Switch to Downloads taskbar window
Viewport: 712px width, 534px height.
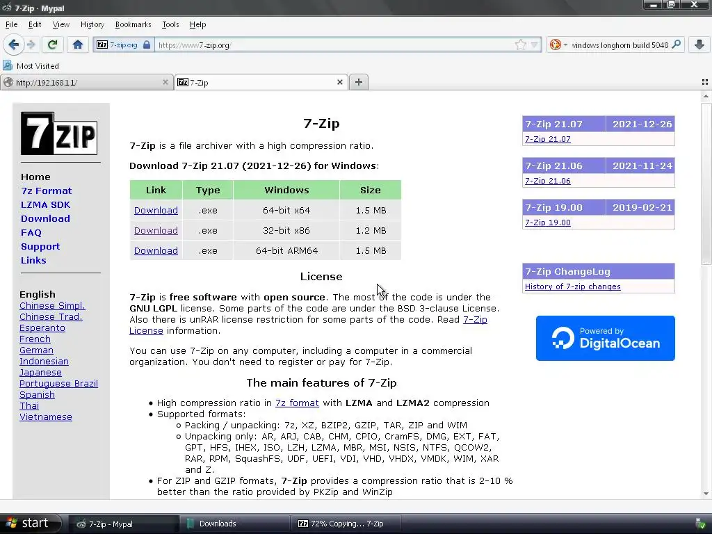point(235,524)
